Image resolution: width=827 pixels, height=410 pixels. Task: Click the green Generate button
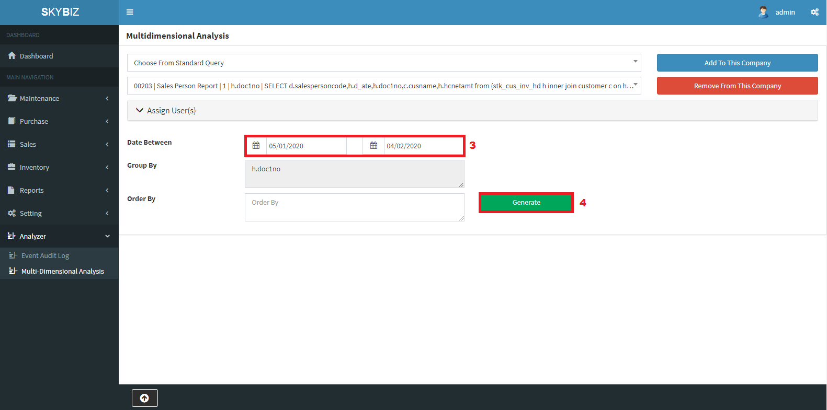[526, 203]
